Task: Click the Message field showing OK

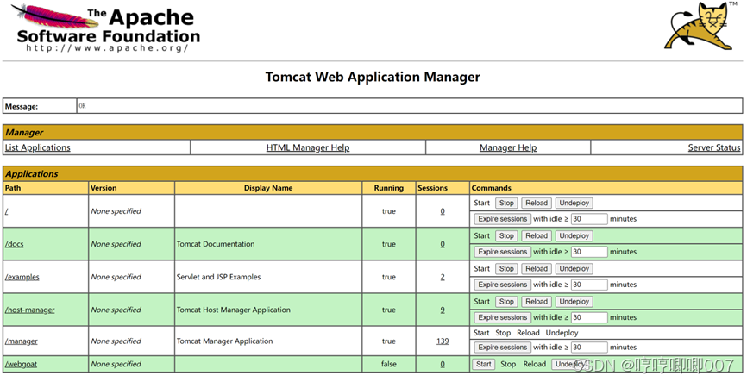Action: [x=410, y=106]
